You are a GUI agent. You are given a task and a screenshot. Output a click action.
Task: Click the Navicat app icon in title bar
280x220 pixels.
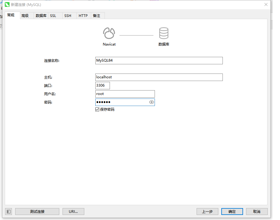(7, 4)
